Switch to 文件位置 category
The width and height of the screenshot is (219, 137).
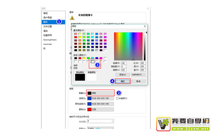tap(47, 26)
